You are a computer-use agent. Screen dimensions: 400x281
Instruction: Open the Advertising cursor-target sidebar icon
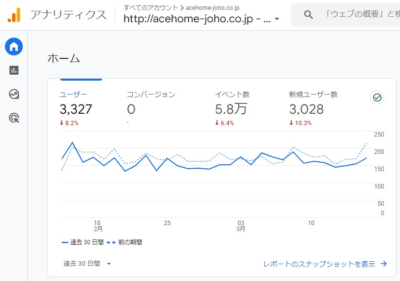click(14, 118)
